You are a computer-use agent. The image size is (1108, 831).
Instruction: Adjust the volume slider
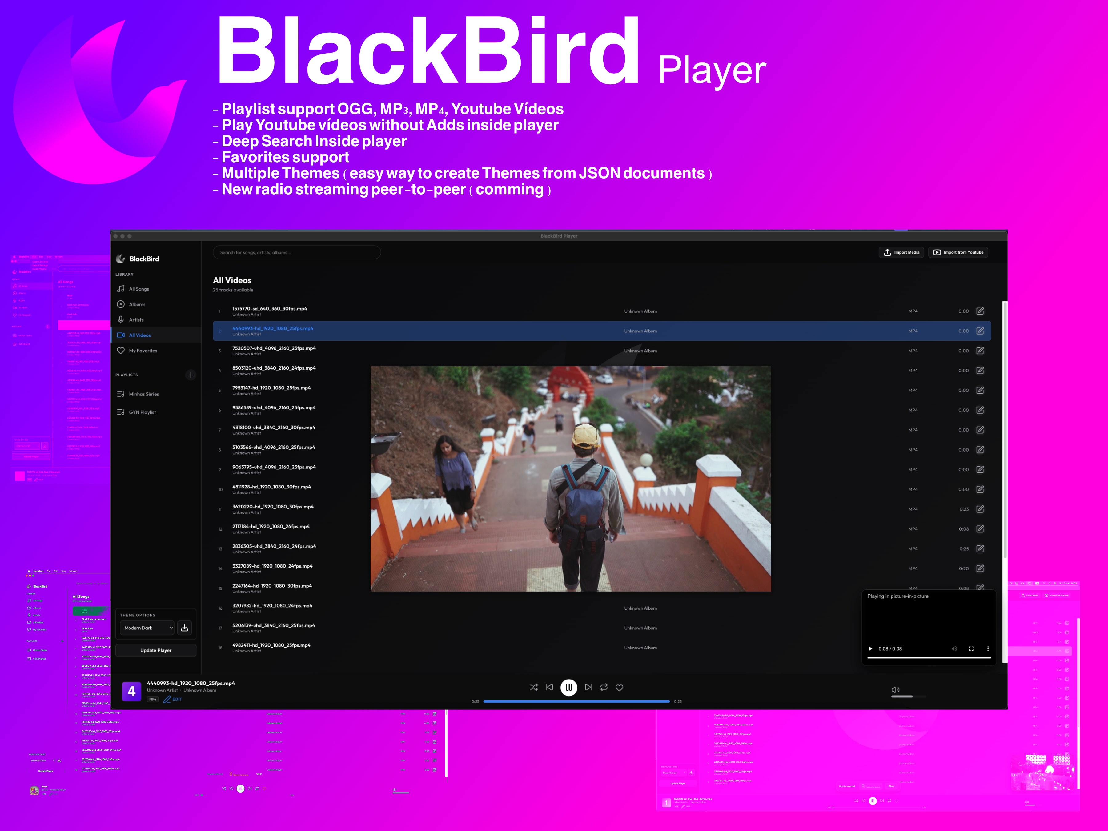coord(908,696)
